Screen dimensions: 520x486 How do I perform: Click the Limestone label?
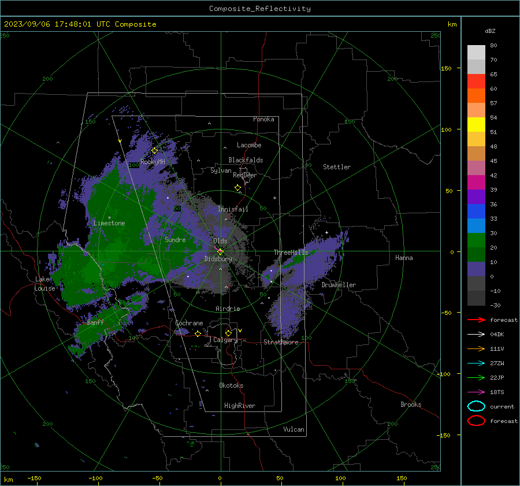pyautogui.click(x=109, y=223)
